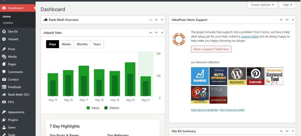Follow the support ticket link
The width and height of the screenshot is (301, 136).
click(x=250, y=36)
